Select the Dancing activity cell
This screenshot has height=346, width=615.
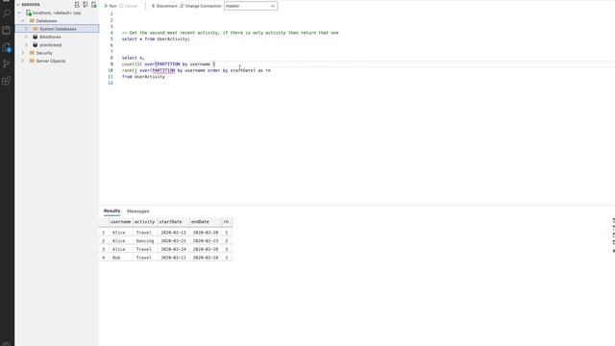[x=145, y=241]
